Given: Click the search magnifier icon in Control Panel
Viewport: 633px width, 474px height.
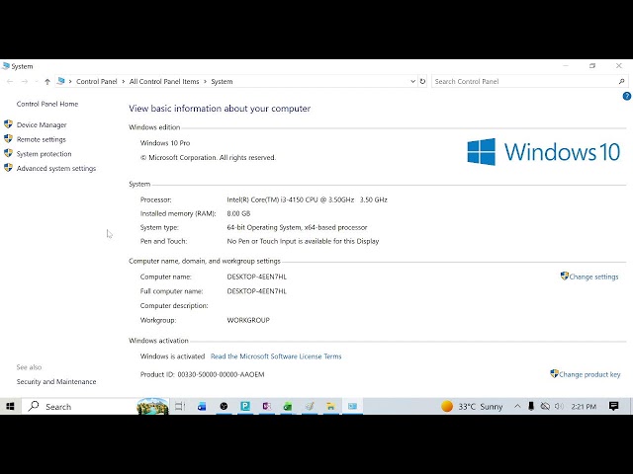Looking at the screenshot, I should pos(622,81).
